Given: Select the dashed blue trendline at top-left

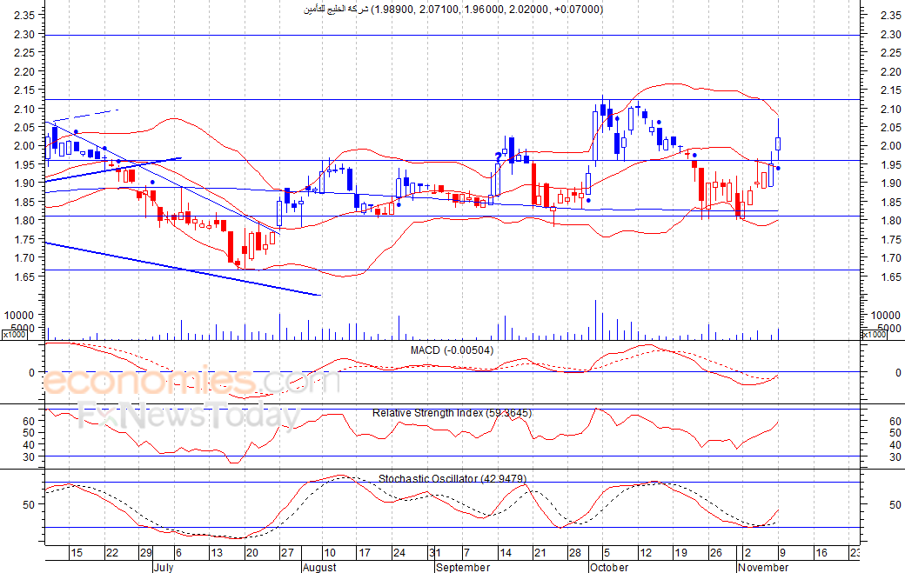Looking at the screenshot, I should click(87, 116).
